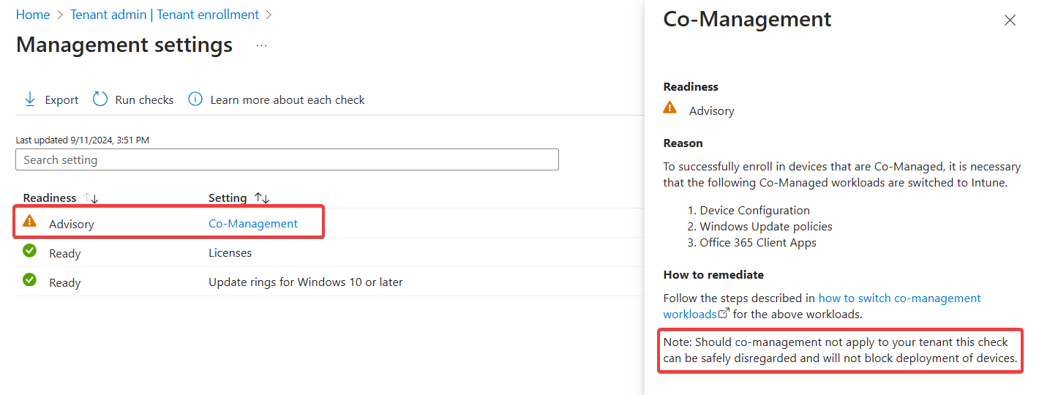Image resolution: width=1039 pixels, height=395 pixels.
Task: Select the Licenses setting row
Action: coord(230,253)
